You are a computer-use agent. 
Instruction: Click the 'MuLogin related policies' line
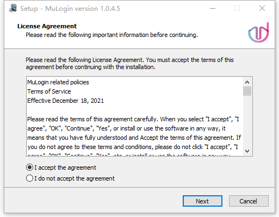tap(58, 82)
